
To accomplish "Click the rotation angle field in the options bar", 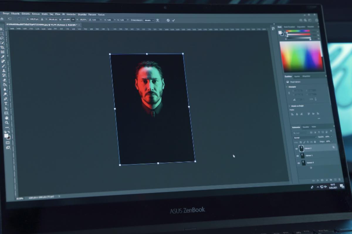I will click(96, 20).
